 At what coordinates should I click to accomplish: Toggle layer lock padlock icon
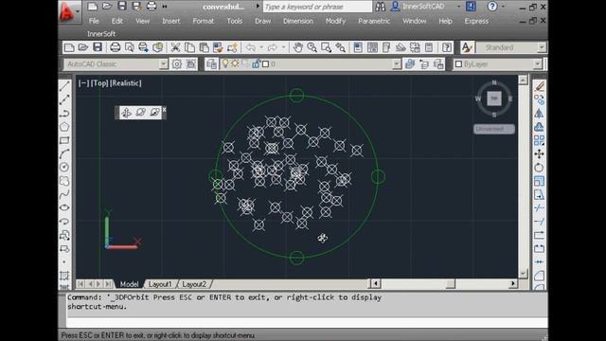point(255,64)
